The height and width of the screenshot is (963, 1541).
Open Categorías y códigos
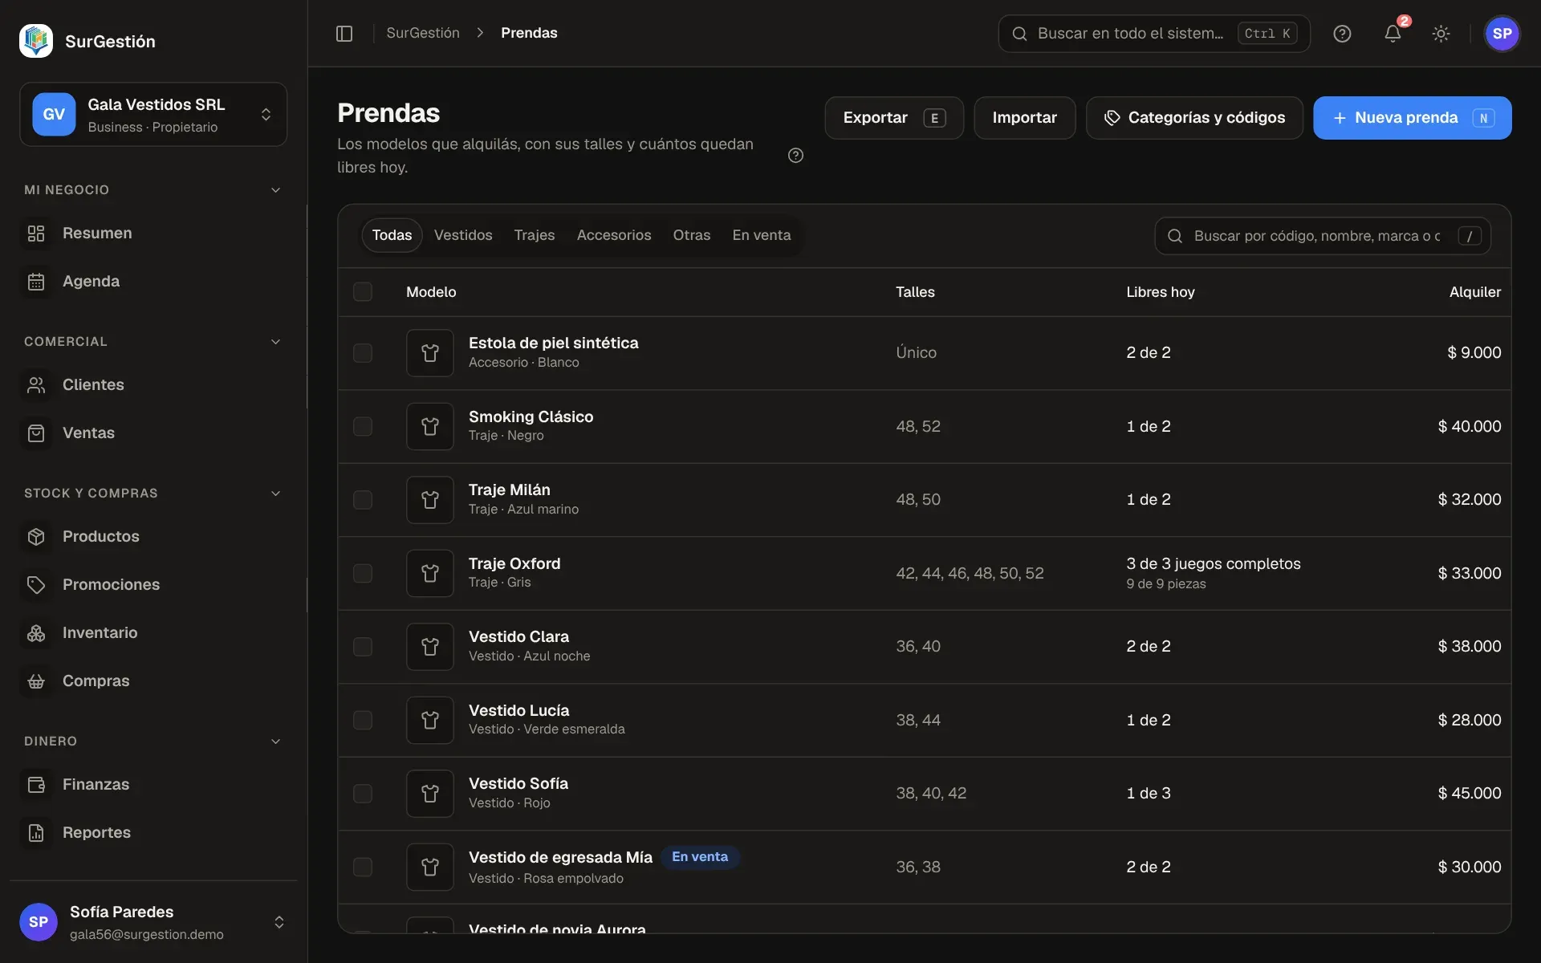(x=1194, y=118)
